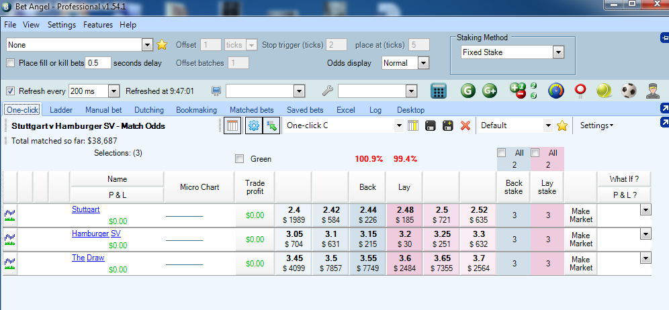Open the File menu
Screen dimensions: 669x310
coord(10,25)
